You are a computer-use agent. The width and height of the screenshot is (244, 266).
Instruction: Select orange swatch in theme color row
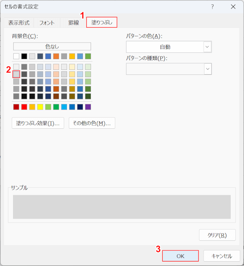click(56, 56)
